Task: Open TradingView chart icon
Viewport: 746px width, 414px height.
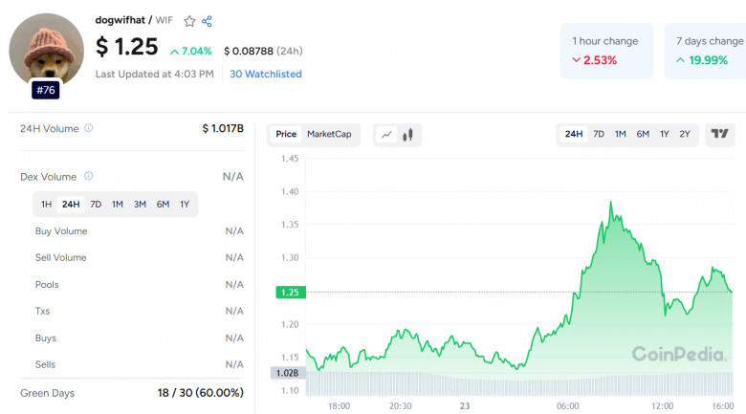Action: (x=719, y=134)
